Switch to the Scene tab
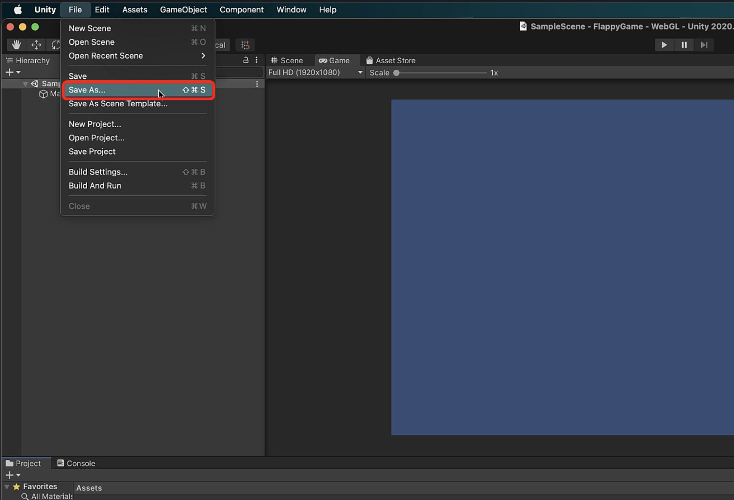The height and width of the screenshot is (500, 734). click(287, 61)
